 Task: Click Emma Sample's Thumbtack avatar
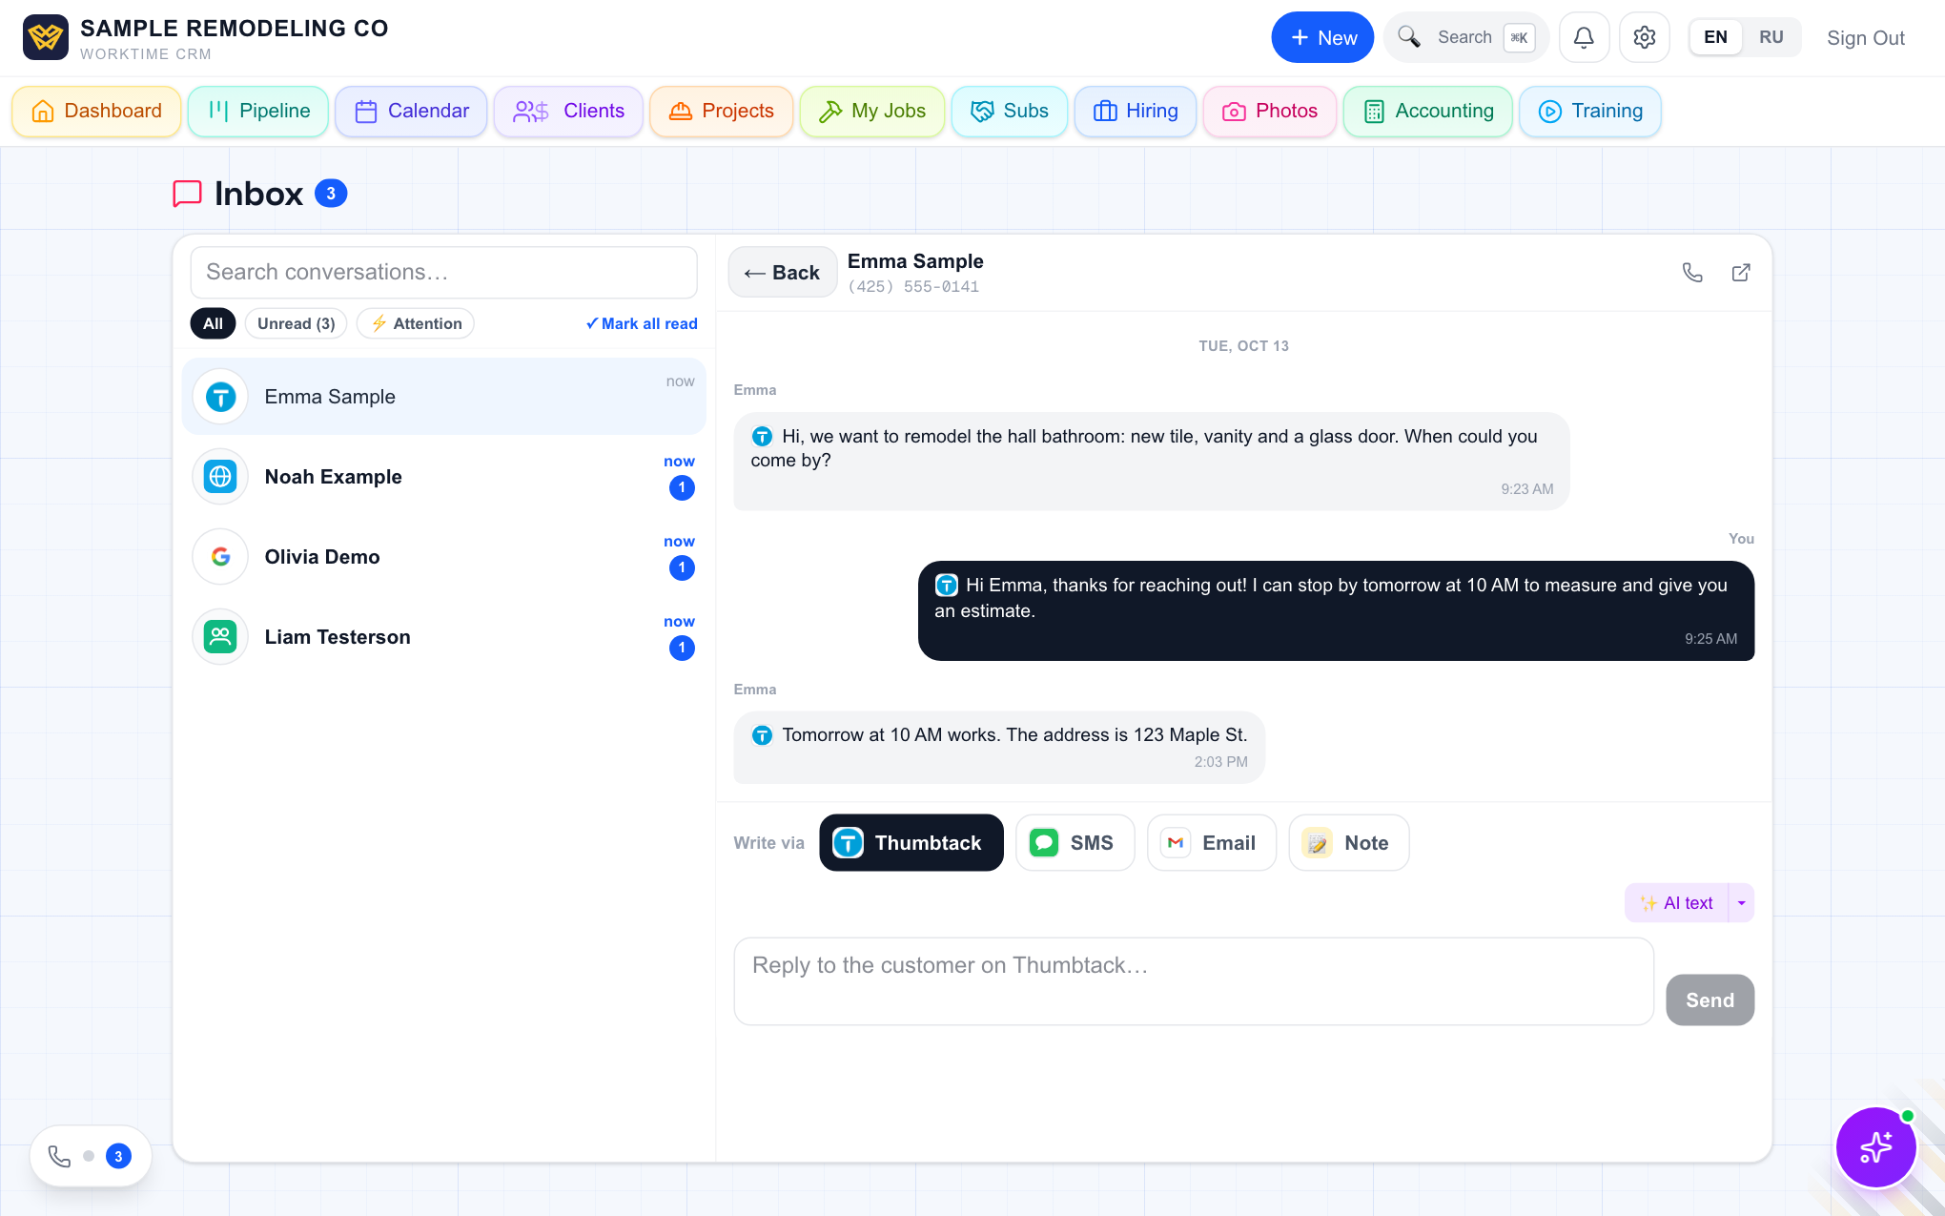point(220,397)
